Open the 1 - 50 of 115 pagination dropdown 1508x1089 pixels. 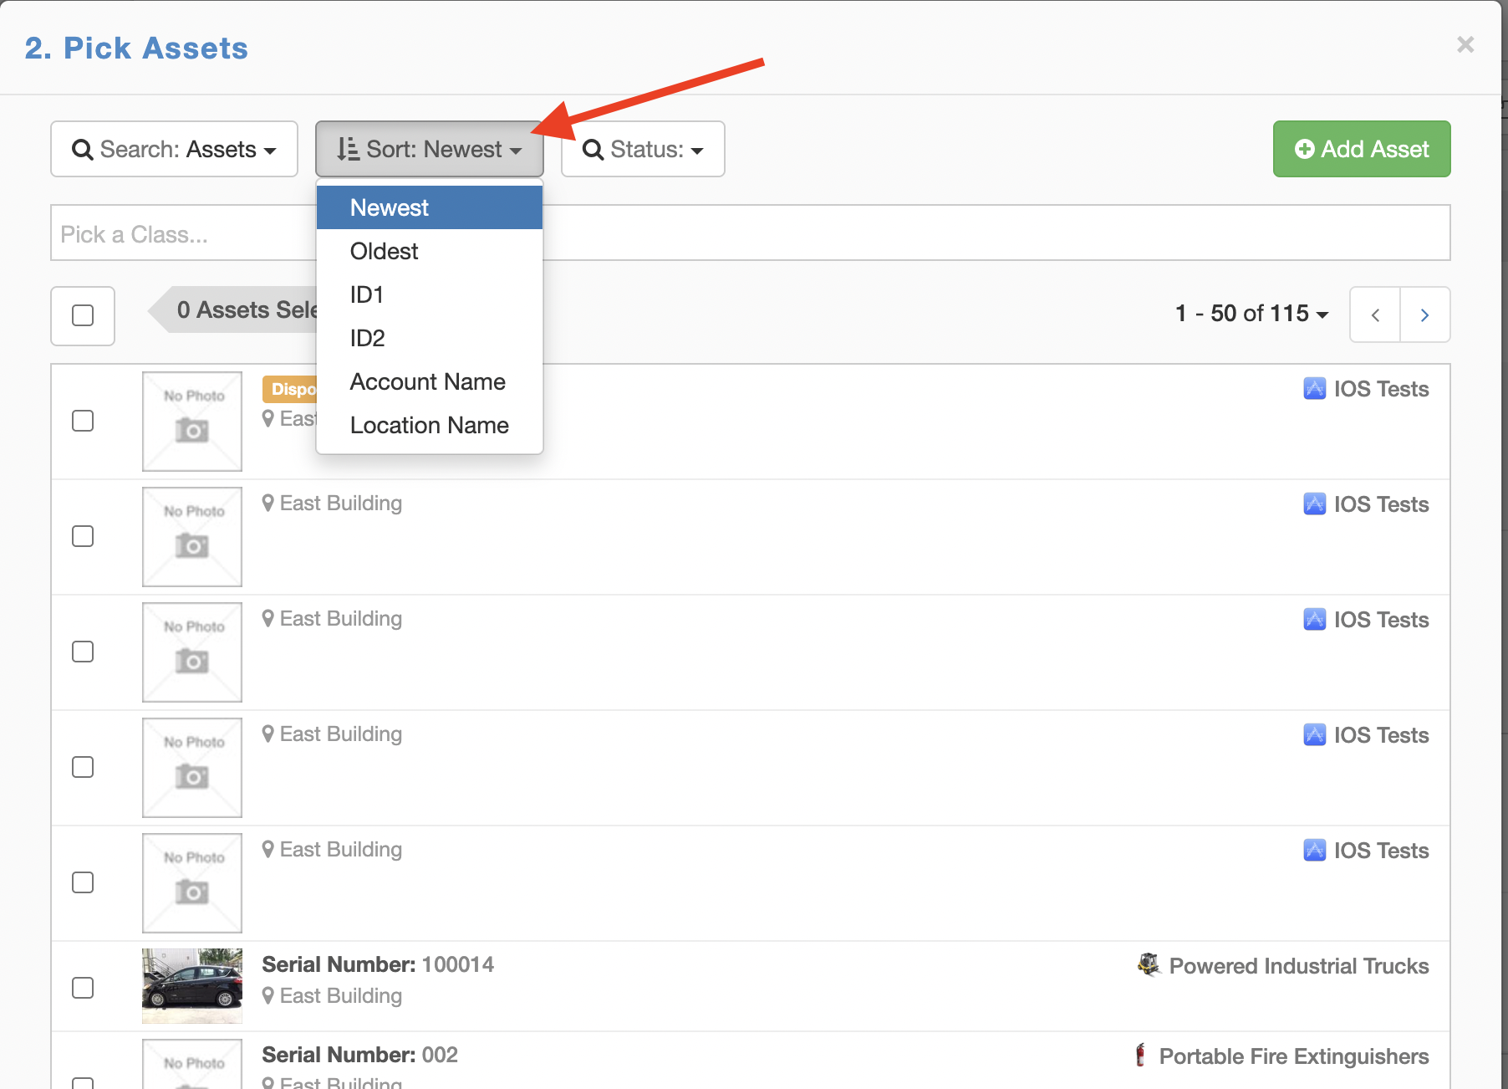[x=1251, y=314]
